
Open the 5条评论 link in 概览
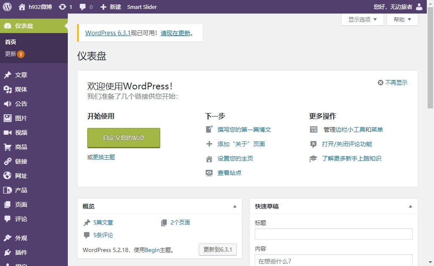point(103,235)
